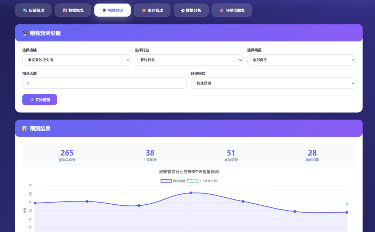This screenshot has height=232, width=375.
Task: Click the icon beside 销售预测设置 header
Action: tap(25, 33)
